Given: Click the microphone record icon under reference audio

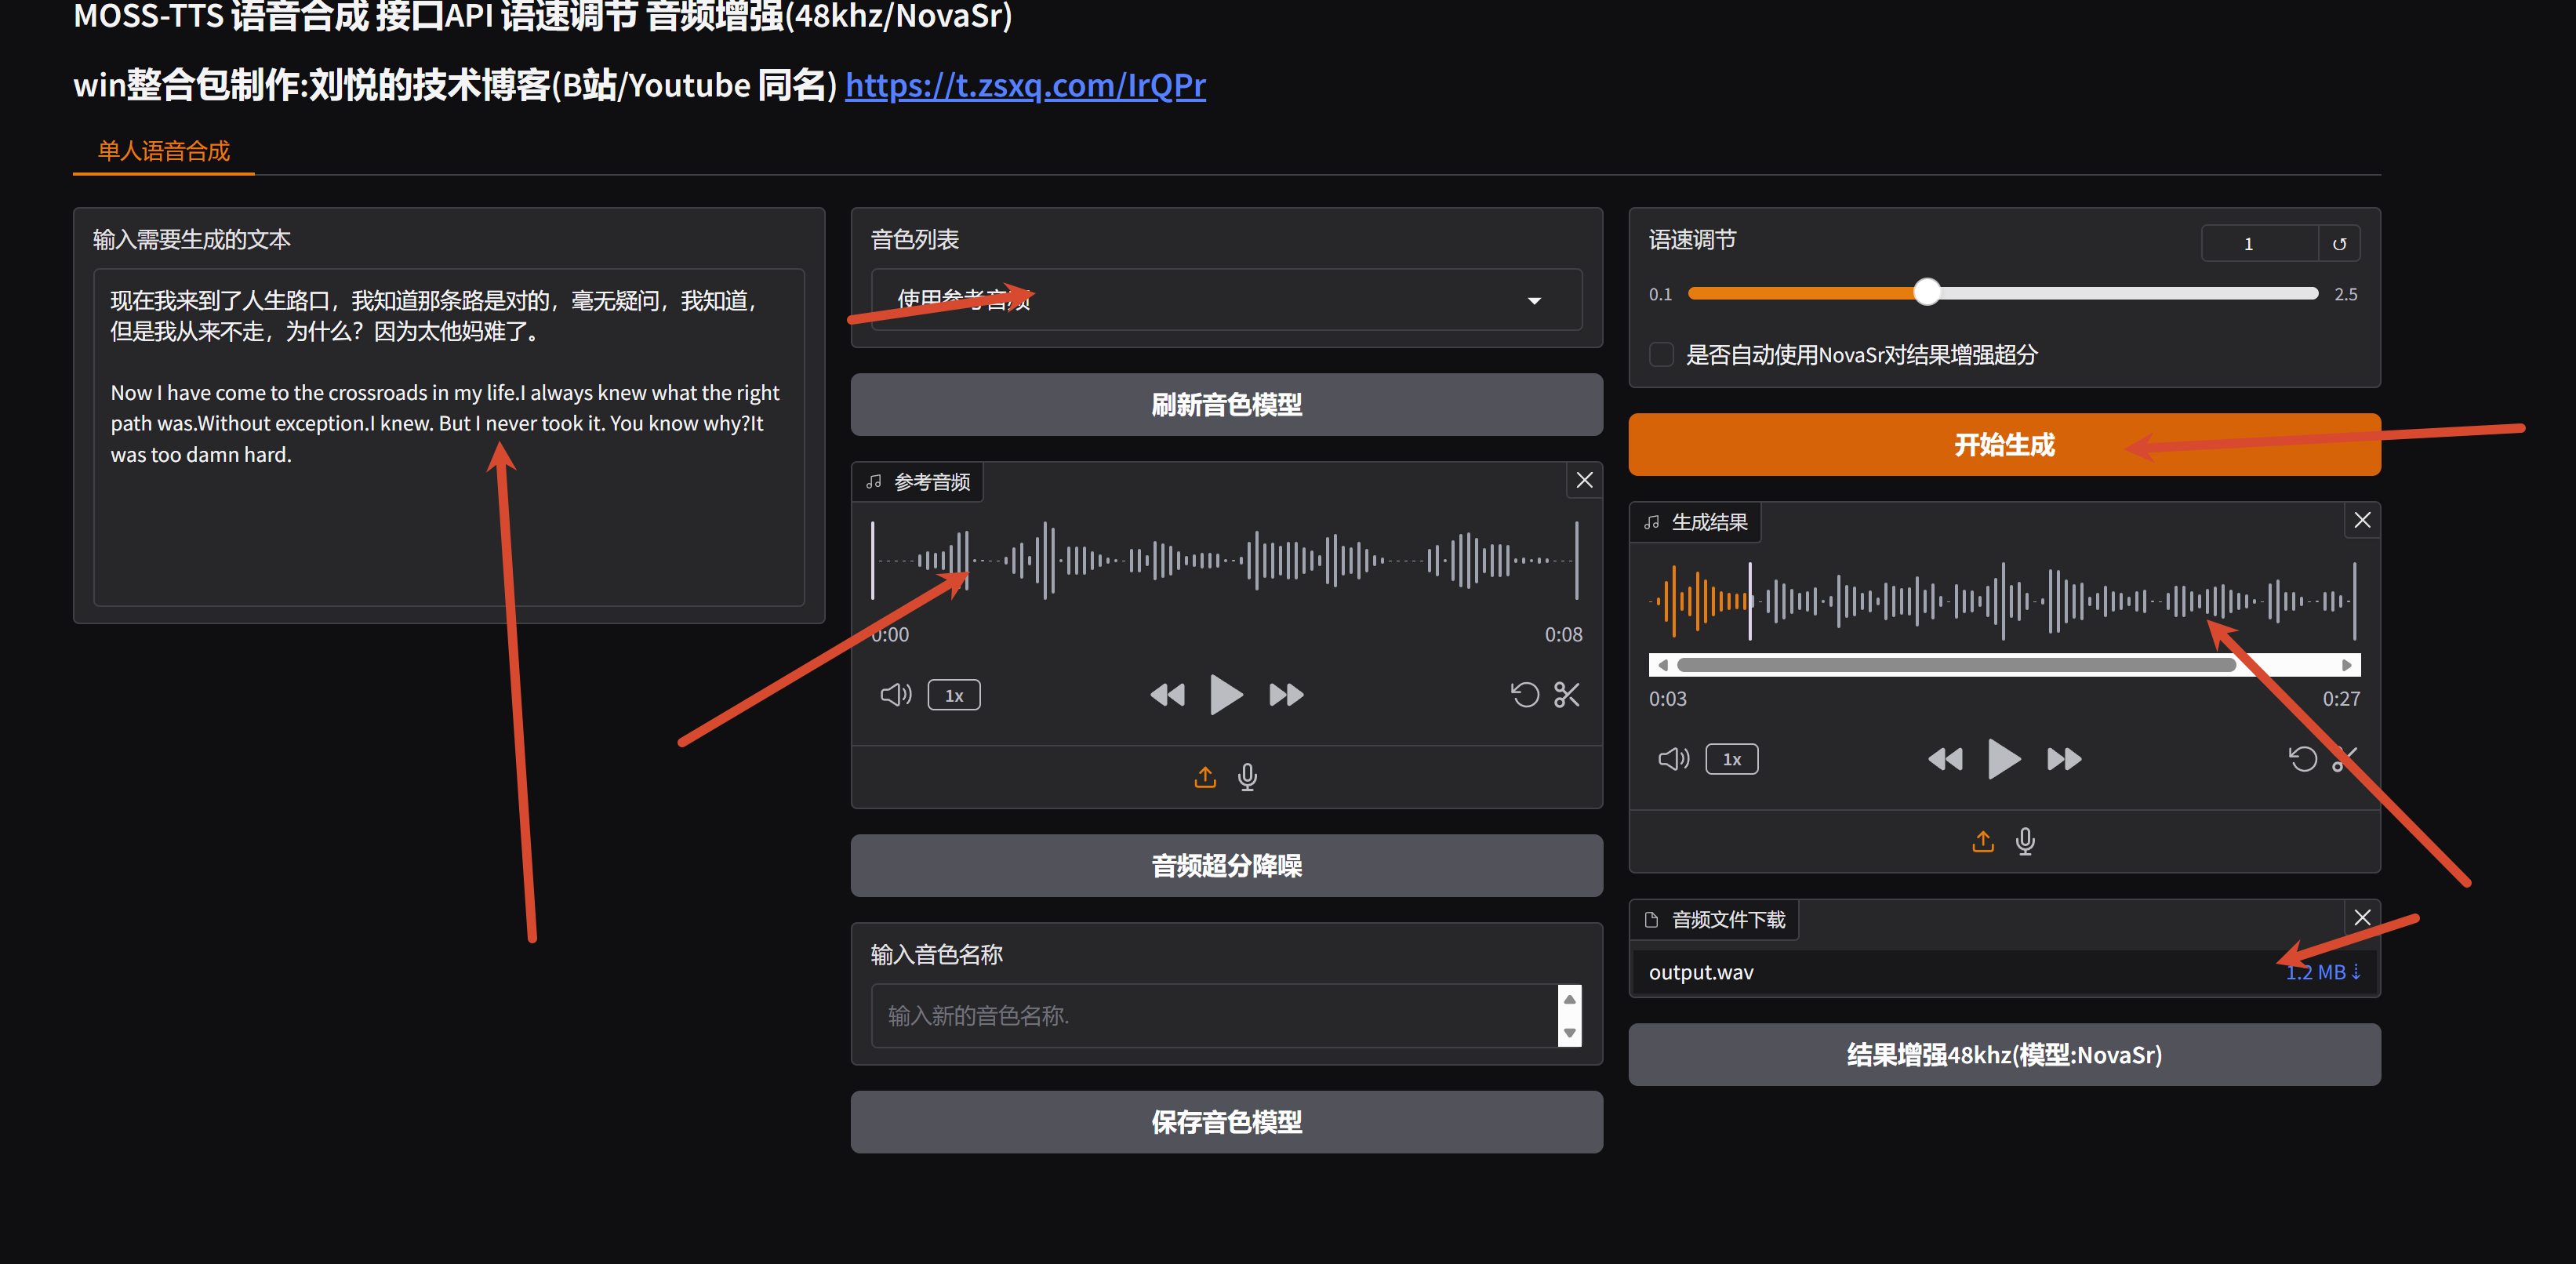Looking at the screenshot, I should pos(1247,777).
